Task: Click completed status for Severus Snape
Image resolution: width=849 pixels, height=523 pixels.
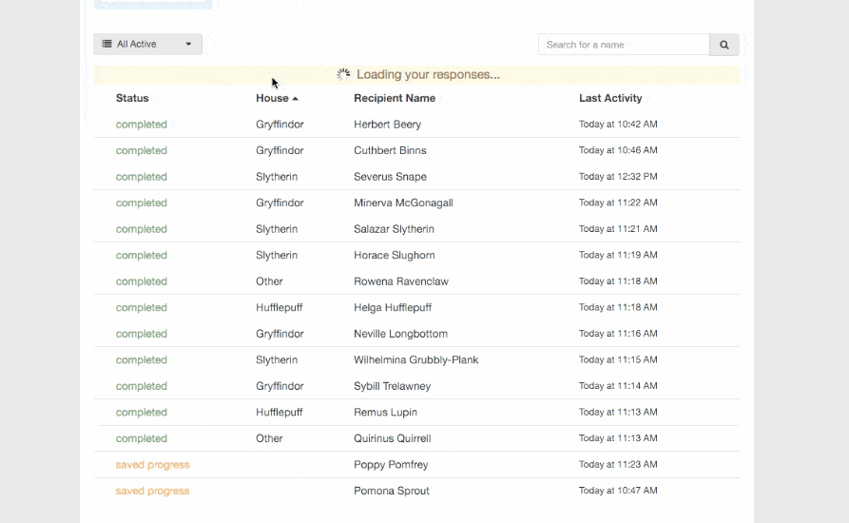Action: tap(142, 177)
